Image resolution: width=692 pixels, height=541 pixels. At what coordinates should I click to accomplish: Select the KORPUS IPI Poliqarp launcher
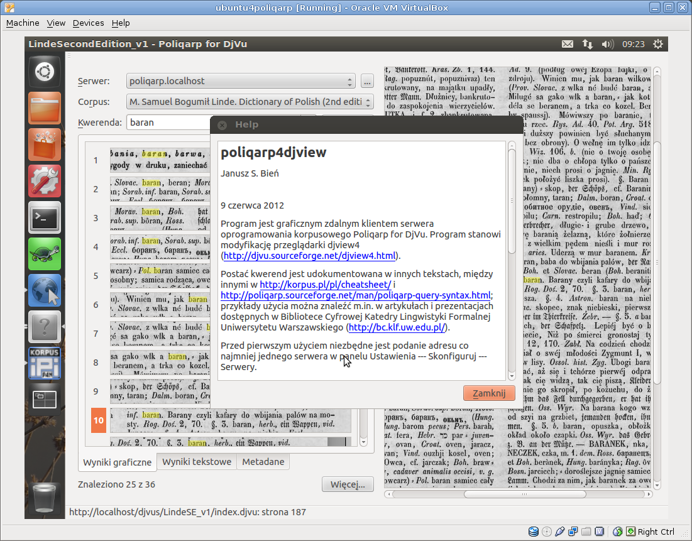coord(45,363)
